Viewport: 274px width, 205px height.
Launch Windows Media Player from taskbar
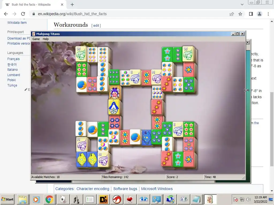[36, 199]
